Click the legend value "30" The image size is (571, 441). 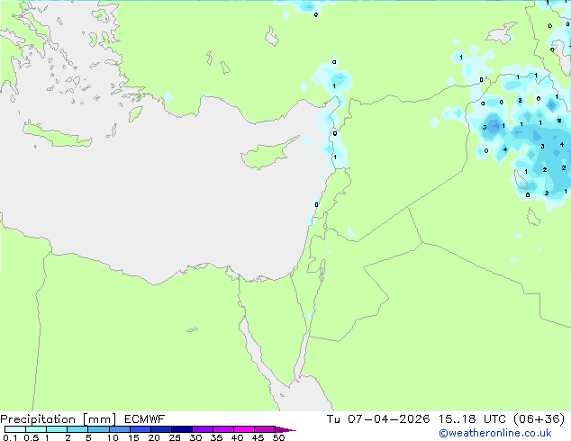[x=195, y=437]
